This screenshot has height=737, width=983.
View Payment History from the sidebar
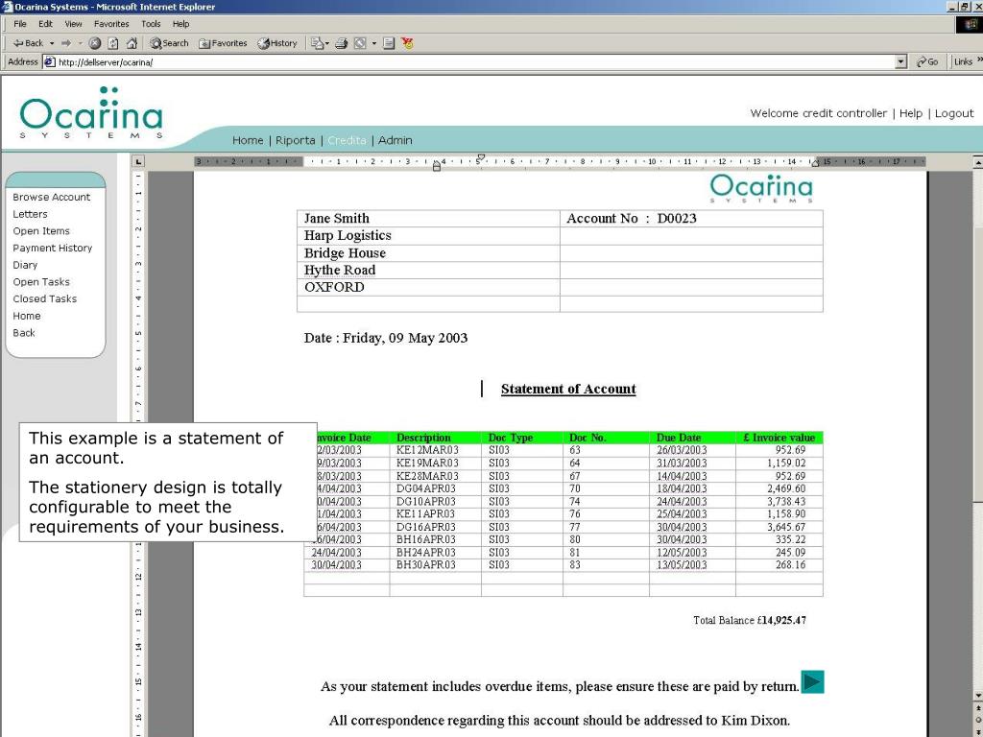(x=53, y=248)
